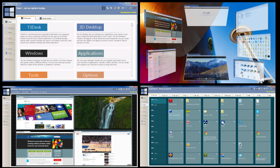Select the Google window on the 3D desktop
280x168 pixels.
click(206, 16)
